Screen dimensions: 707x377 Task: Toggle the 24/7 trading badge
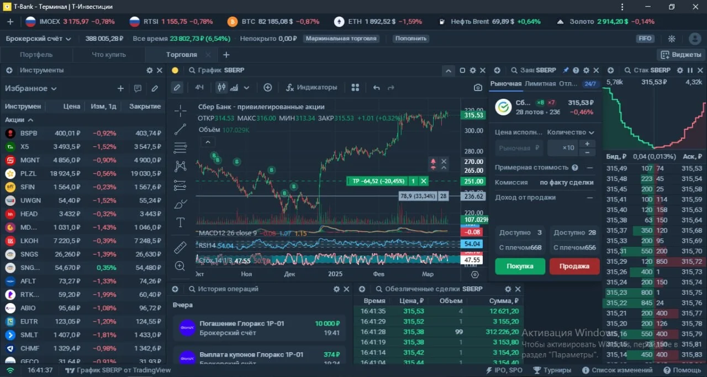[590, 84]
